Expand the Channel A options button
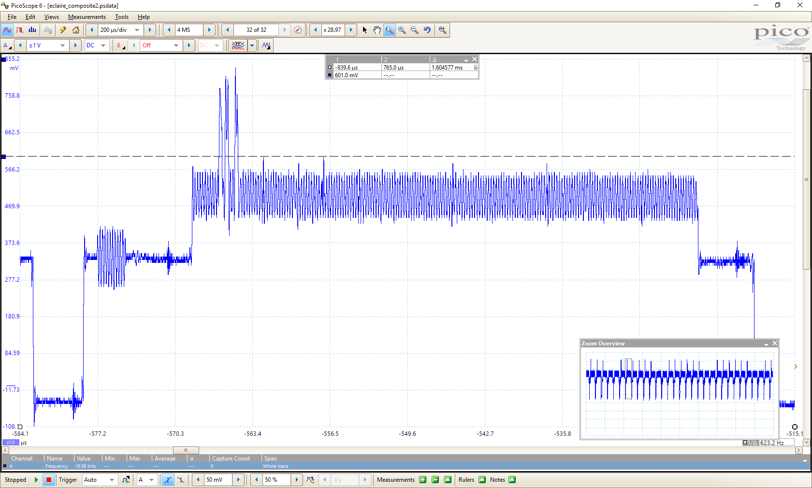812x488 pixels. [7, 45]
